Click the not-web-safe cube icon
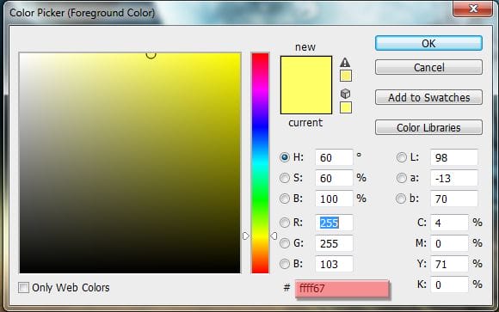Screen dimensions: 499x312 point(345,94)
